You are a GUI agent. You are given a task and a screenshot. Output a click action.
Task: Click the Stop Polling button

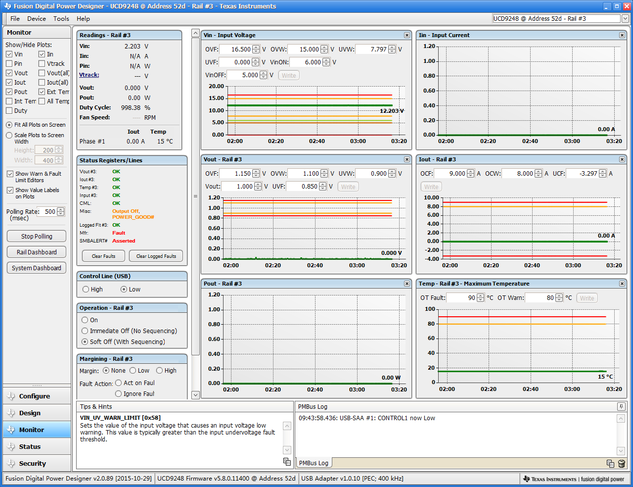[37, 237]
